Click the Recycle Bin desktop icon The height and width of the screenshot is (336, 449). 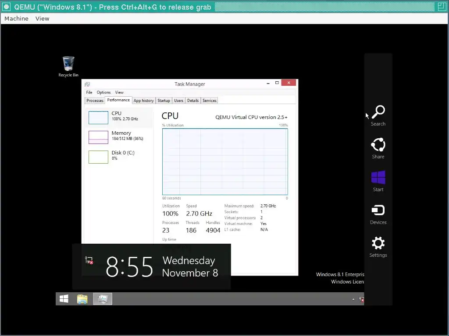tap(68, 66)
